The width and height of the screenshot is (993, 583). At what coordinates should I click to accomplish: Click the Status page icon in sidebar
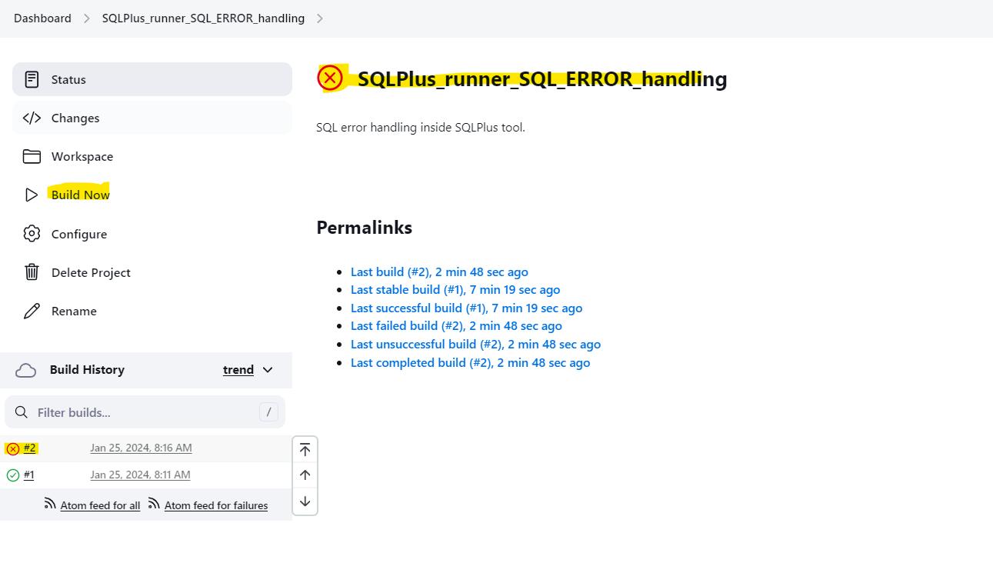[32, 79]
